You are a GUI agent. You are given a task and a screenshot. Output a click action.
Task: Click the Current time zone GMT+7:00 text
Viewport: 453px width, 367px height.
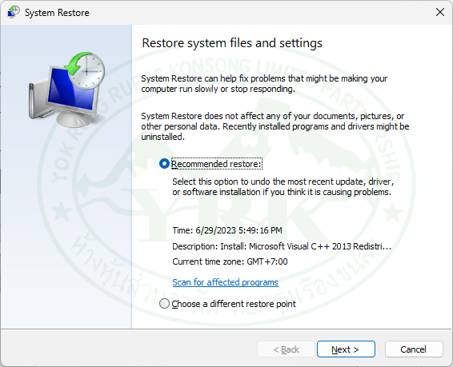(230, 261)
